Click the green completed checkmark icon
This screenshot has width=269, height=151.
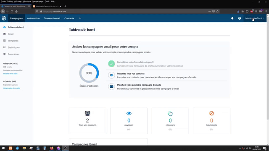[111, 64]
